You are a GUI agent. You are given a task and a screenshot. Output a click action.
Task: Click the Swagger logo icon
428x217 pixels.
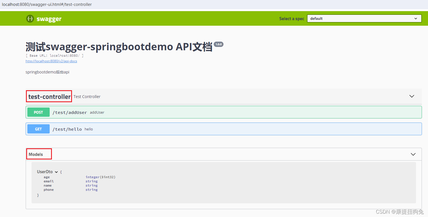coord(30,19)
